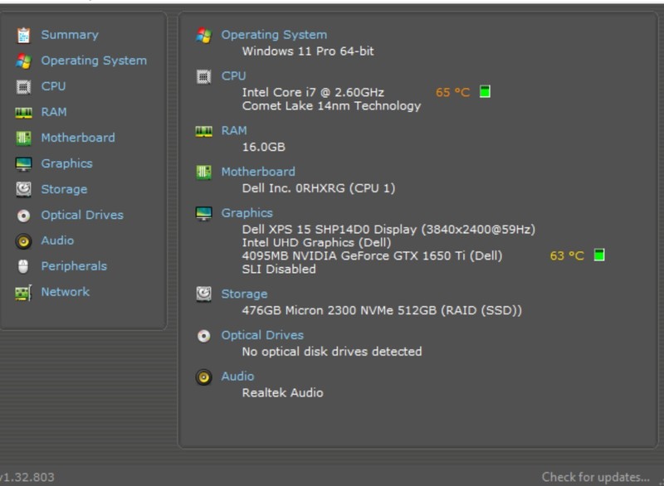Click the Windows flag icon in summary panel

(203, 36)
